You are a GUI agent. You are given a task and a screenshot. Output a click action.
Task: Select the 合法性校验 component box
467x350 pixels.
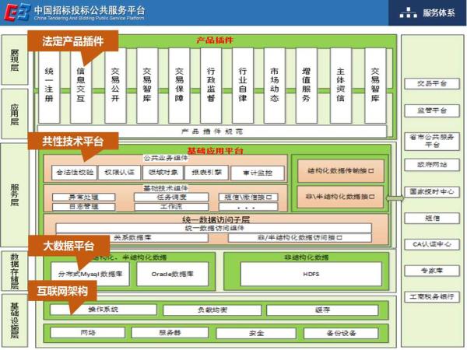pyautogui.click(x=73, y=172)
